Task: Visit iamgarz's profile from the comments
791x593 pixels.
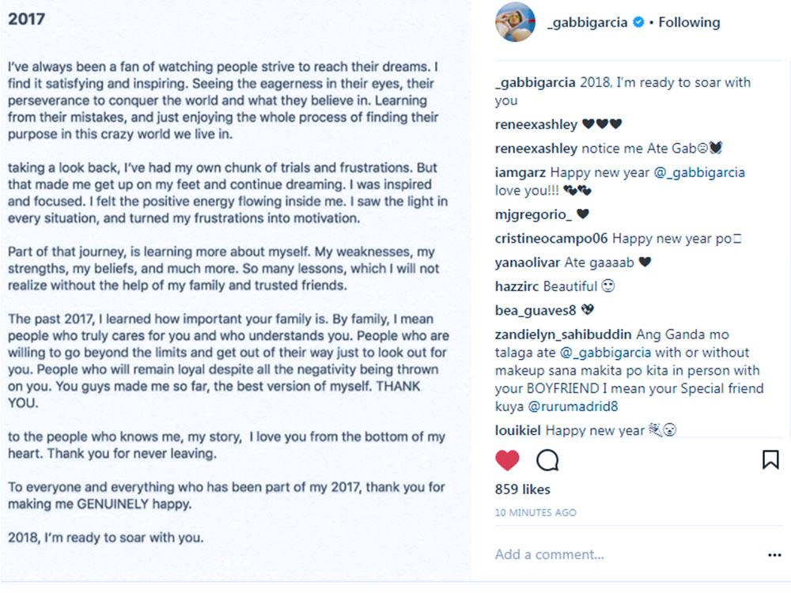Action: pyautogui.click(x=520, y=172)
